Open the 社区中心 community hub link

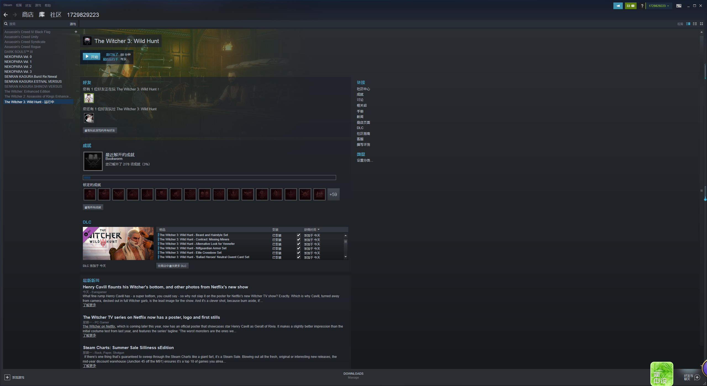[363, 89]
